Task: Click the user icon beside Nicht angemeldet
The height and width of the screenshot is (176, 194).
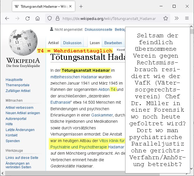Action: [x=51, y=29]
